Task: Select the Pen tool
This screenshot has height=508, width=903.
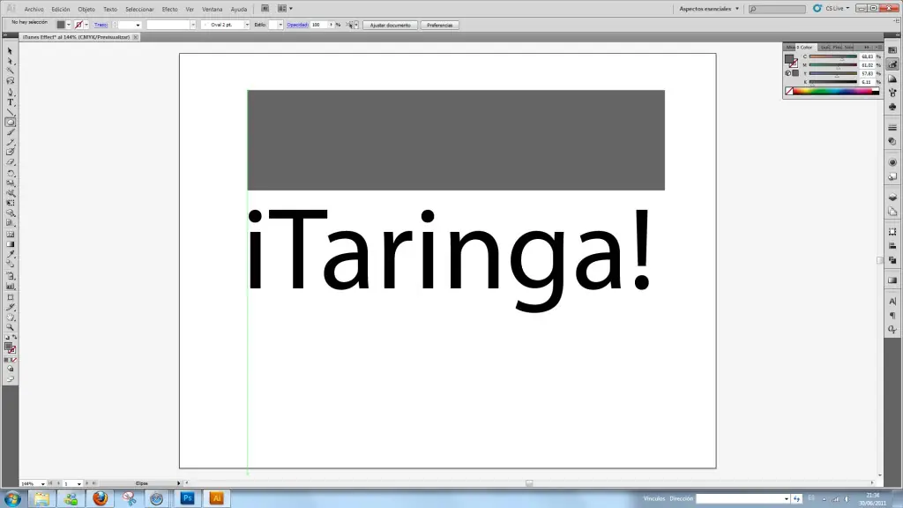Action: tap(11, 92)
